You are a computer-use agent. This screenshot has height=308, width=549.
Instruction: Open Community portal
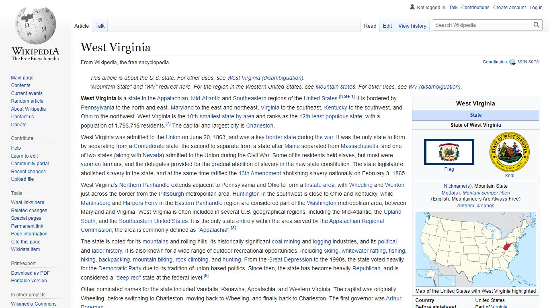coord(30,164)
